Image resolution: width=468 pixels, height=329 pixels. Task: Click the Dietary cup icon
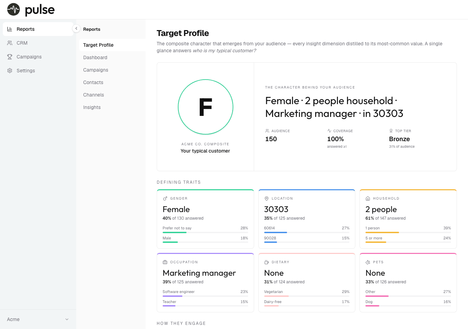[267, 262]
